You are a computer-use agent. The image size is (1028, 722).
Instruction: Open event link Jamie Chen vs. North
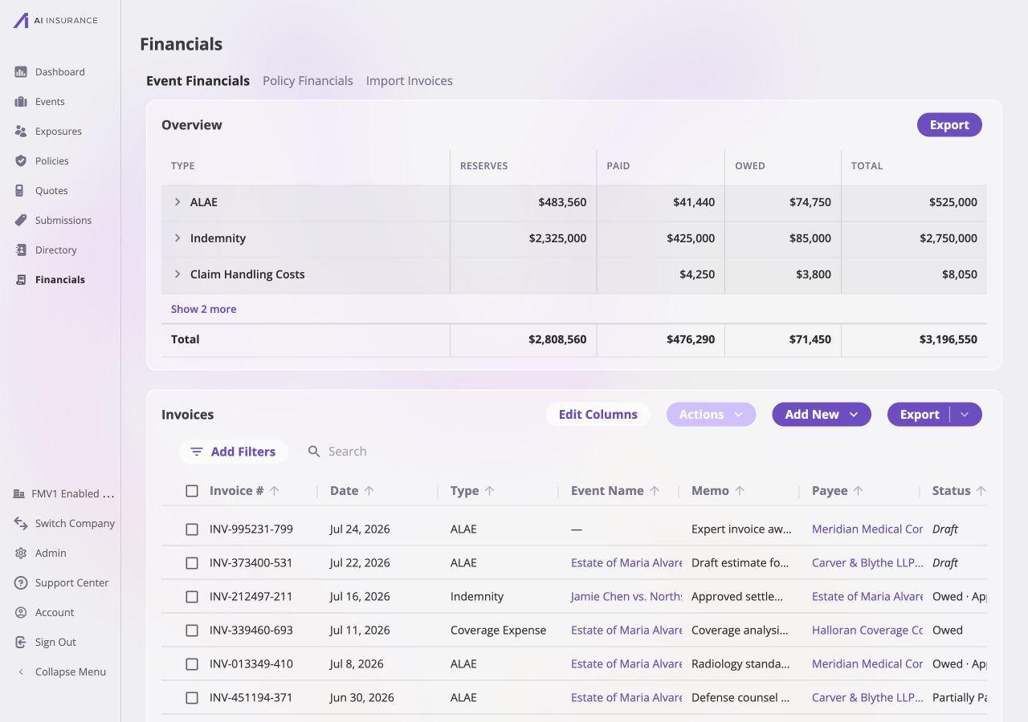click(x=626, y=597)
